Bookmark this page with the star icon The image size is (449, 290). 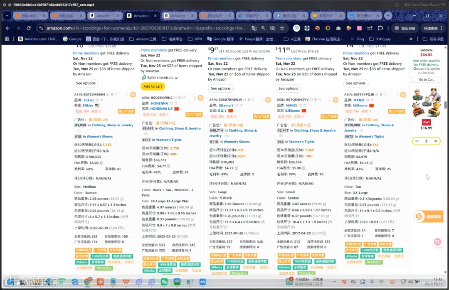pyautogui.click(x=282, y=28)
